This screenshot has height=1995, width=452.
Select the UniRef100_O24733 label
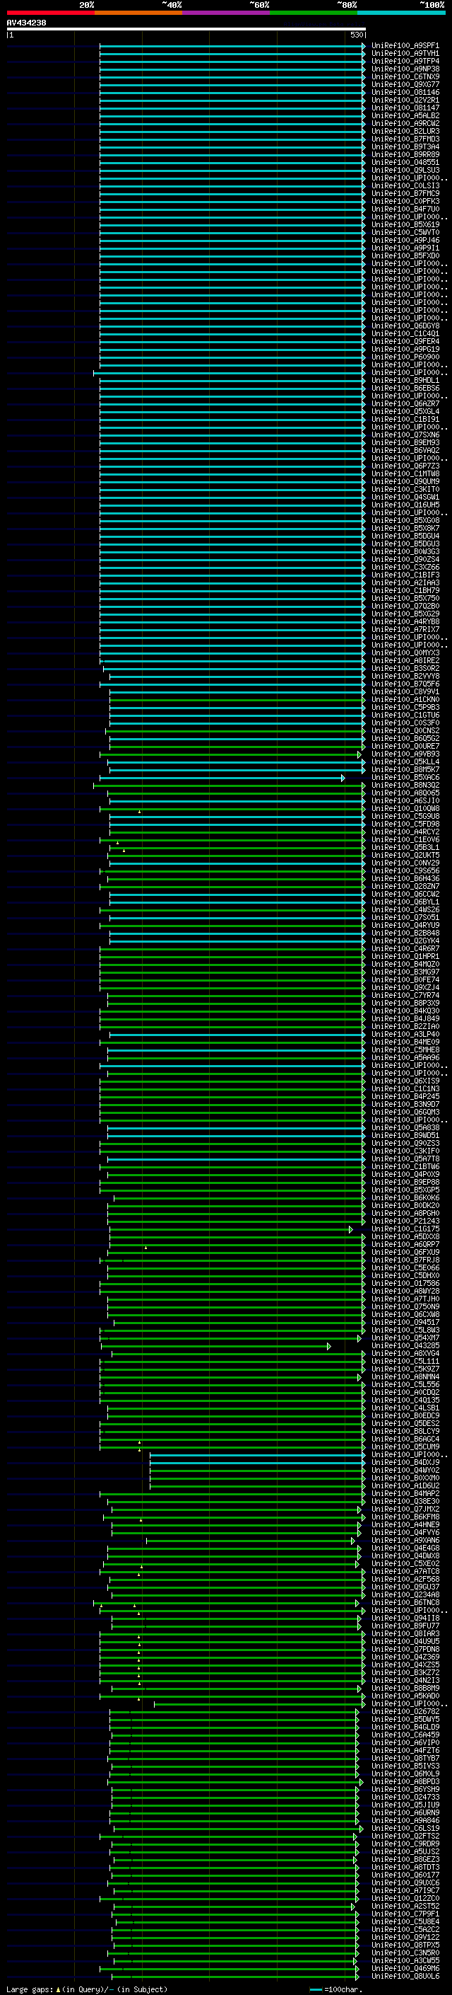(405, 1797)
